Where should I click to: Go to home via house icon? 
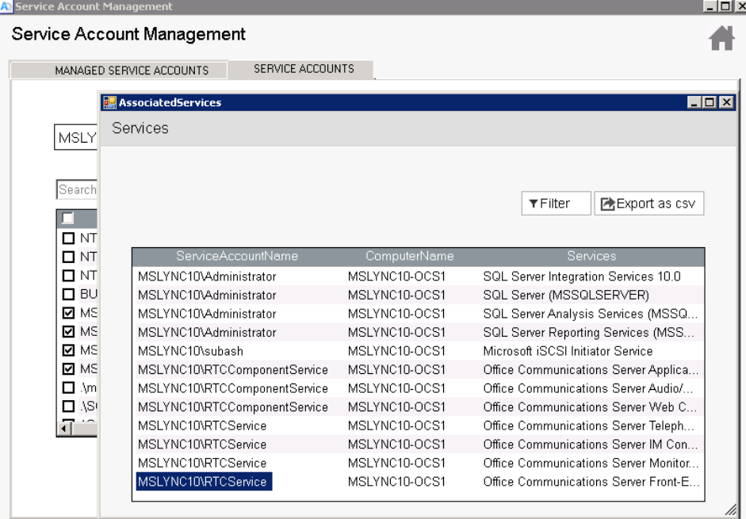pyautogui.click(x=721, y=38)
